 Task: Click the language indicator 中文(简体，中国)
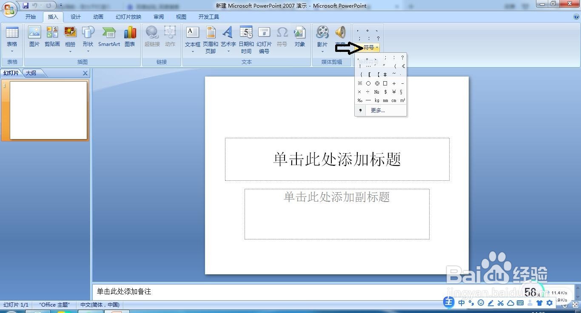[100, 305]
